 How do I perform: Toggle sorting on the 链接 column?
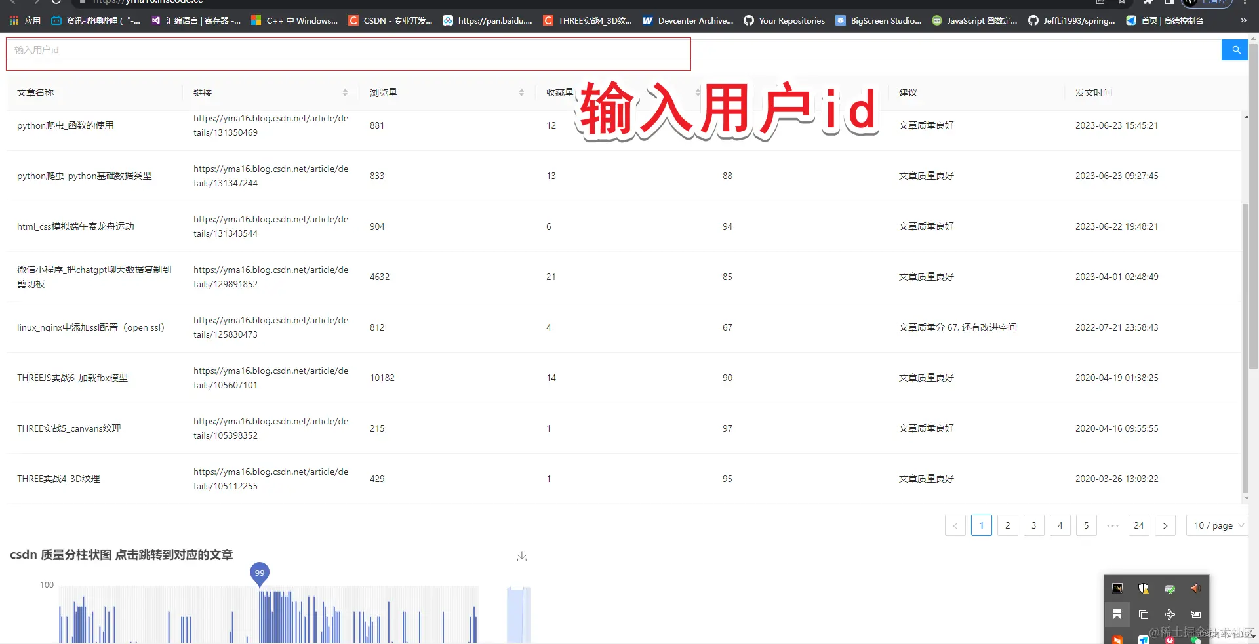tap(346, 92)
